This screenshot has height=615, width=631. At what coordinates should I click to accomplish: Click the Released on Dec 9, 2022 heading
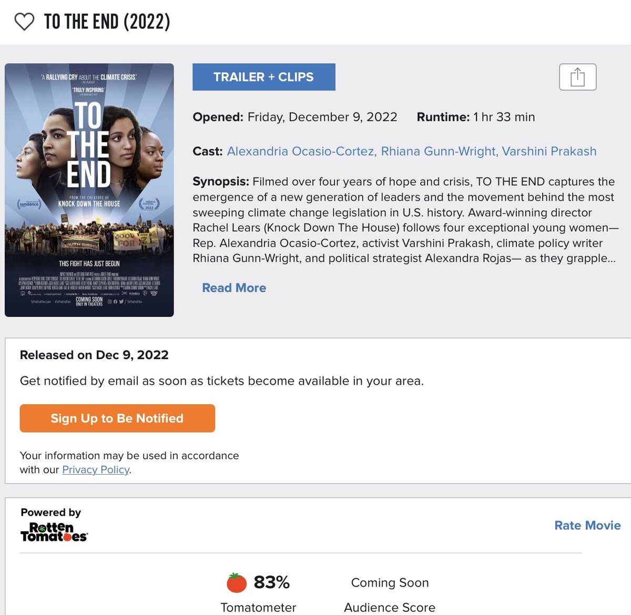94,355
